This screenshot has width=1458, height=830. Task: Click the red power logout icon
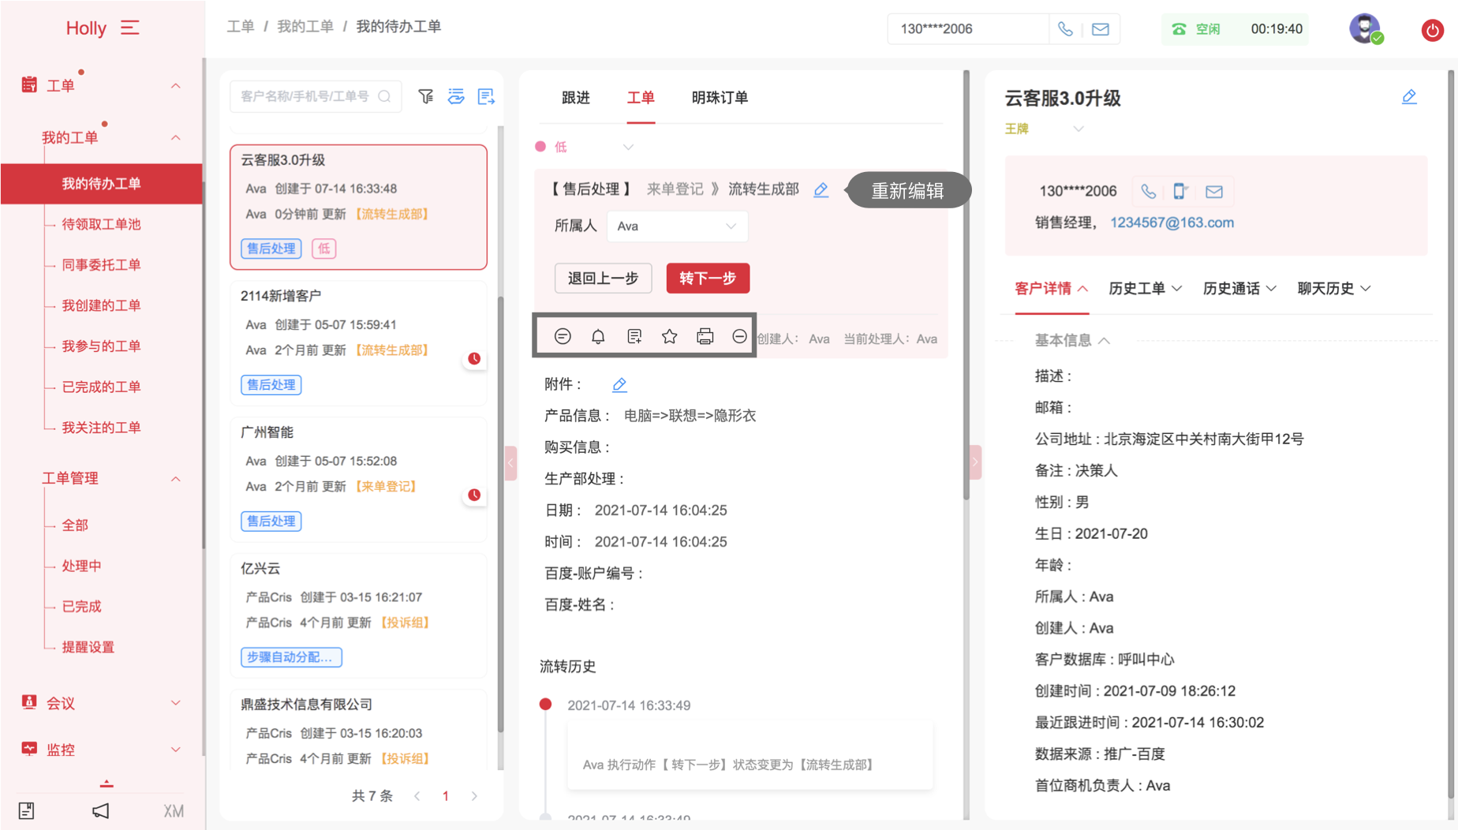(x=1432, y=30)
